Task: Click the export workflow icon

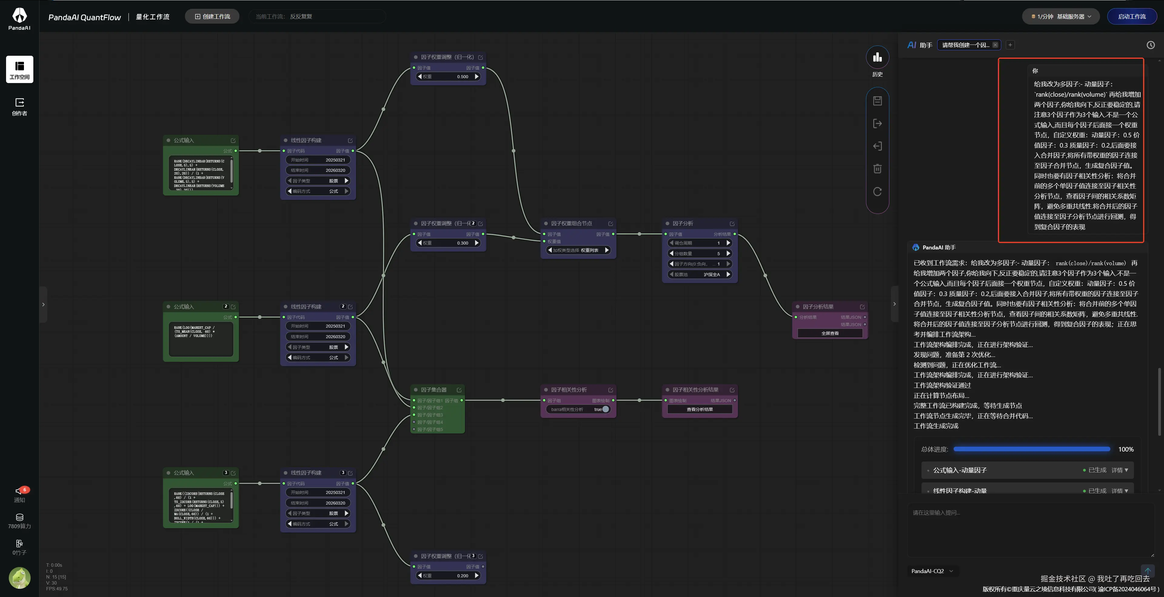Action: (x=877, y=123)
